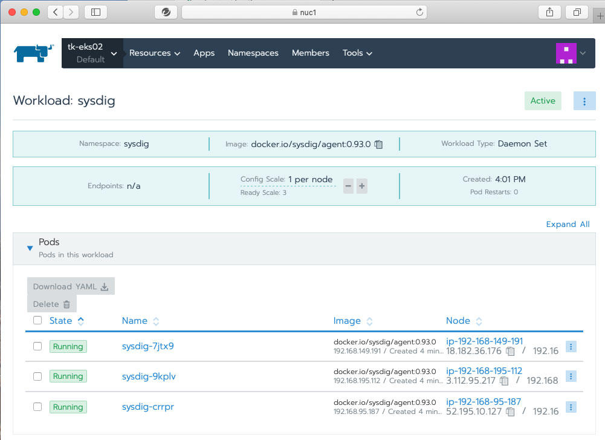
Task: Click Running badge for sysdig-crrpr
Action: (x=68, y=407)
